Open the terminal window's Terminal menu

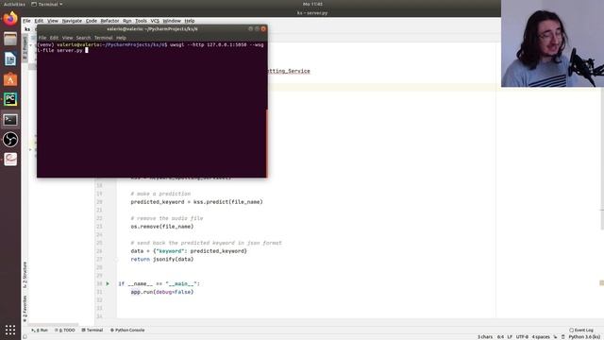point(104,38)
